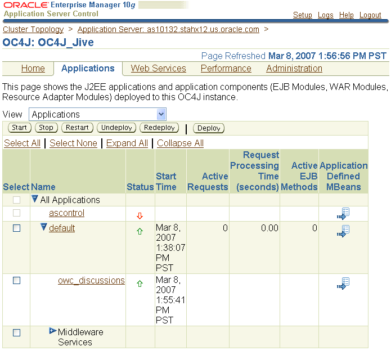Click the Select All link

tap(22, 143)
